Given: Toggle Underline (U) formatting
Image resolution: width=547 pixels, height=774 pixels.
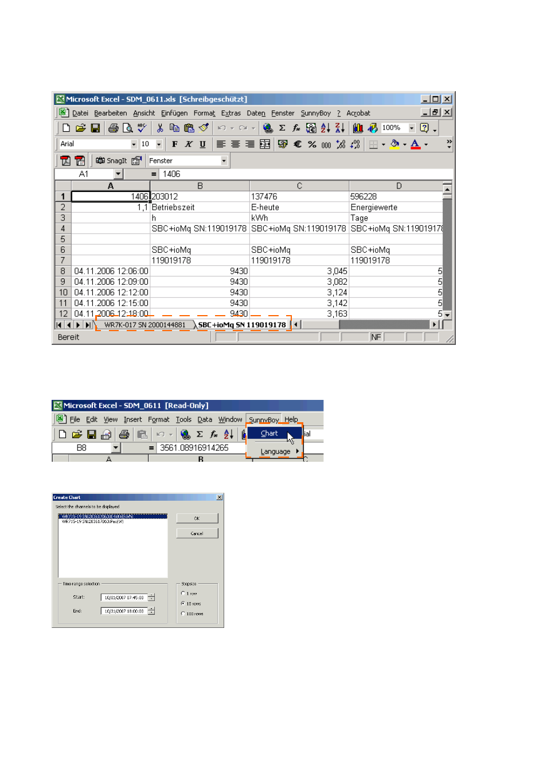Looking at the screenshot, I should point(202,144).
